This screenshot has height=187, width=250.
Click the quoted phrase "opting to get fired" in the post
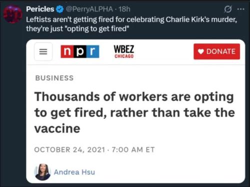click(x=98, y=29)
